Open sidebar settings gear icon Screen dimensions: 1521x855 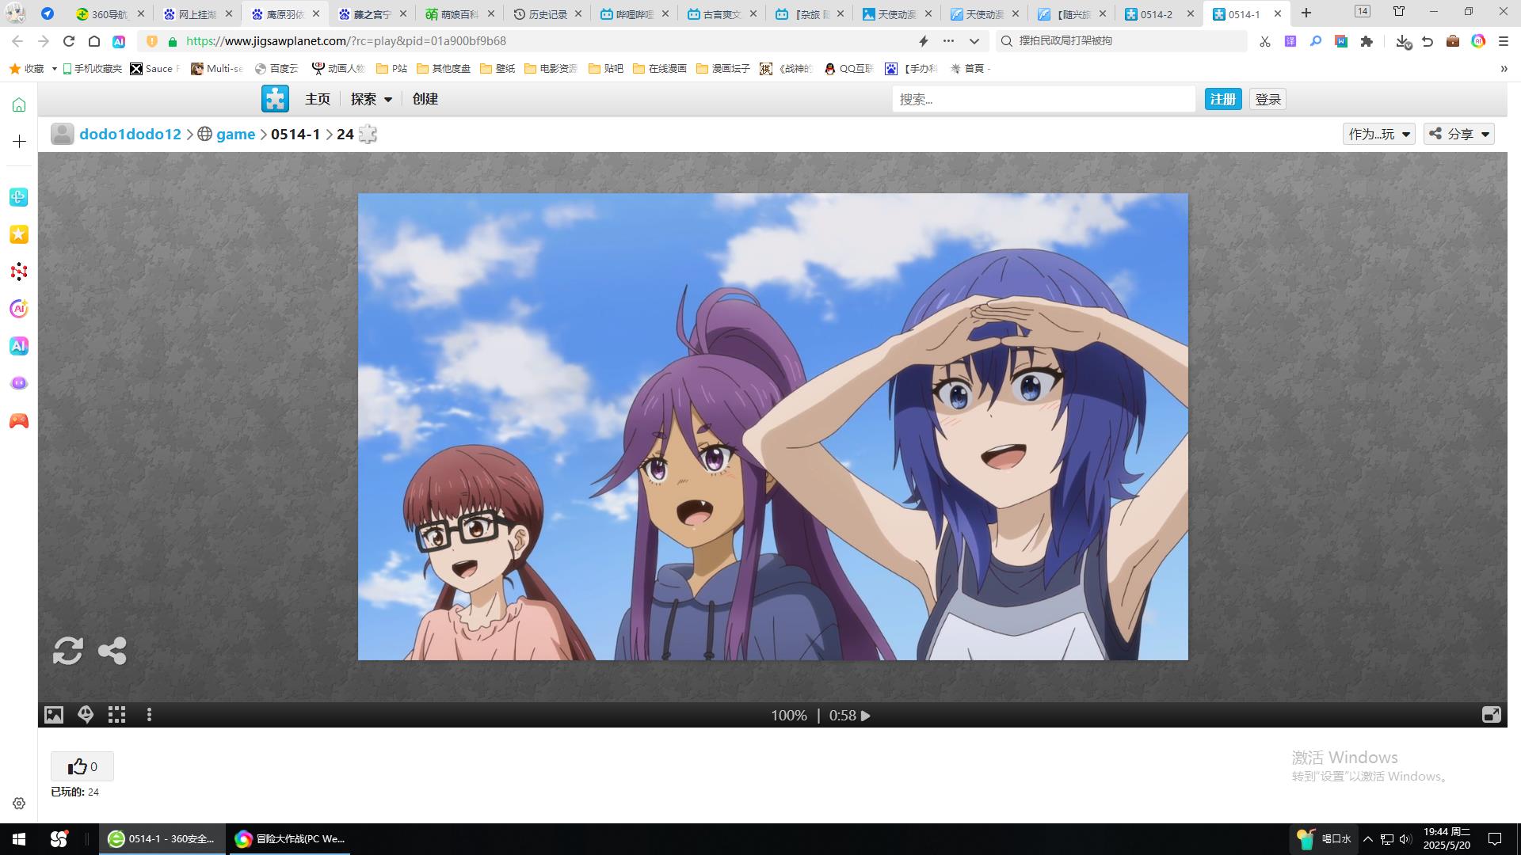[19, 804]
